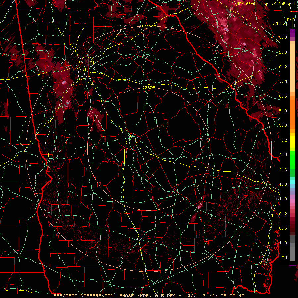Click the -1.3 legend value
This screenshot has width=298, height=298.
tap(282, 243)
